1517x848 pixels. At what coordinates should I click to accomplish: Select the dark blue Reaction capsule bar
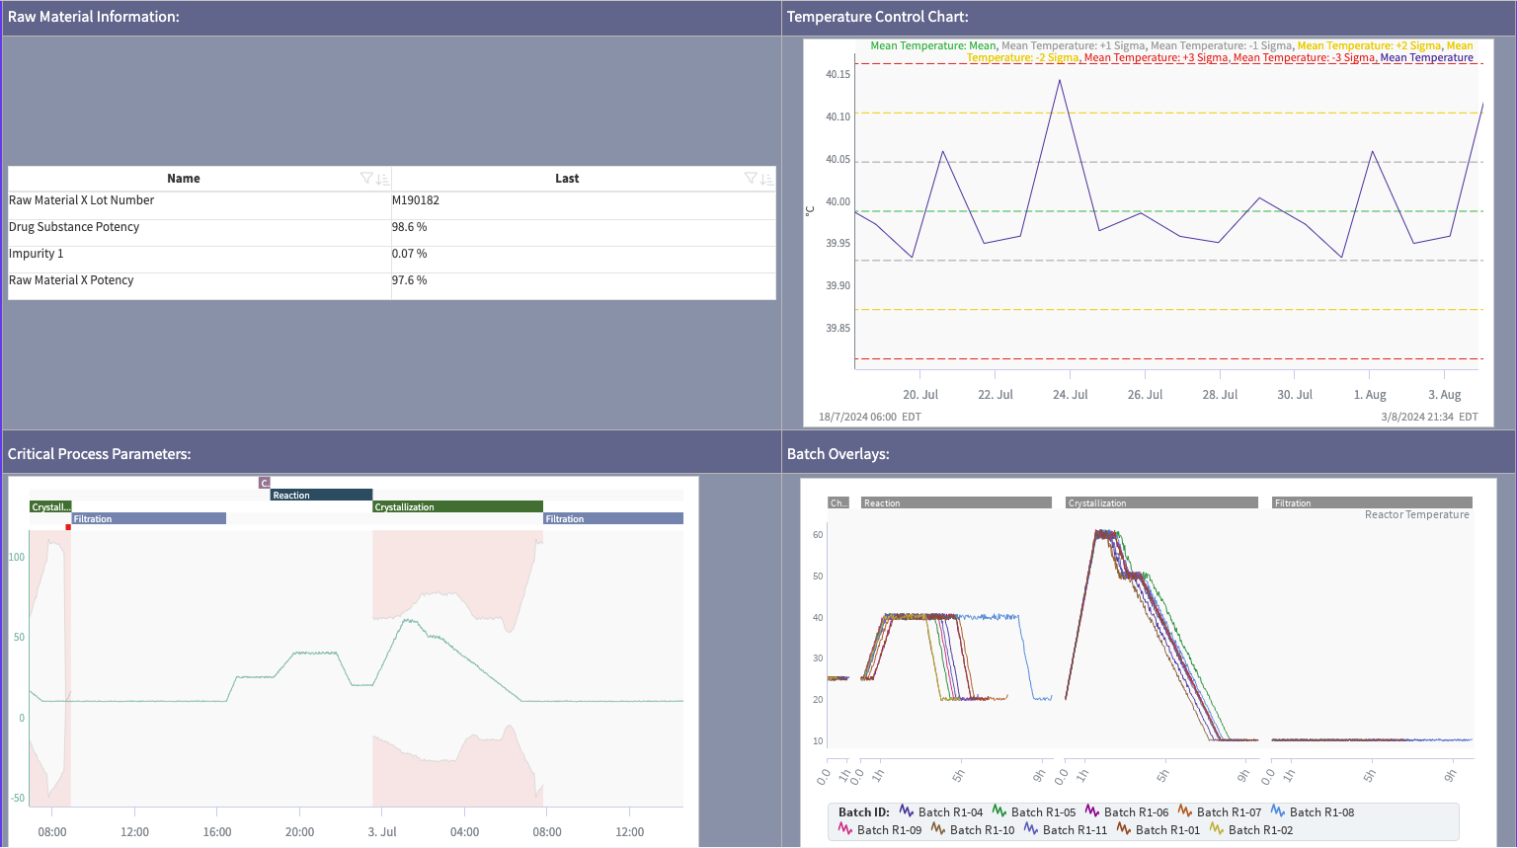point(321,496)
